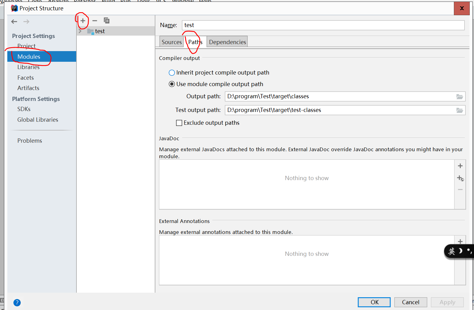Remove JavaDoc entry with minus icon

pos(460,190)
